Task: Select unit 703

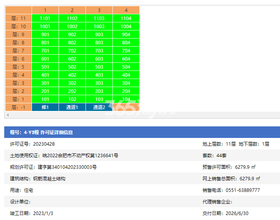Action: click(99, 51)
